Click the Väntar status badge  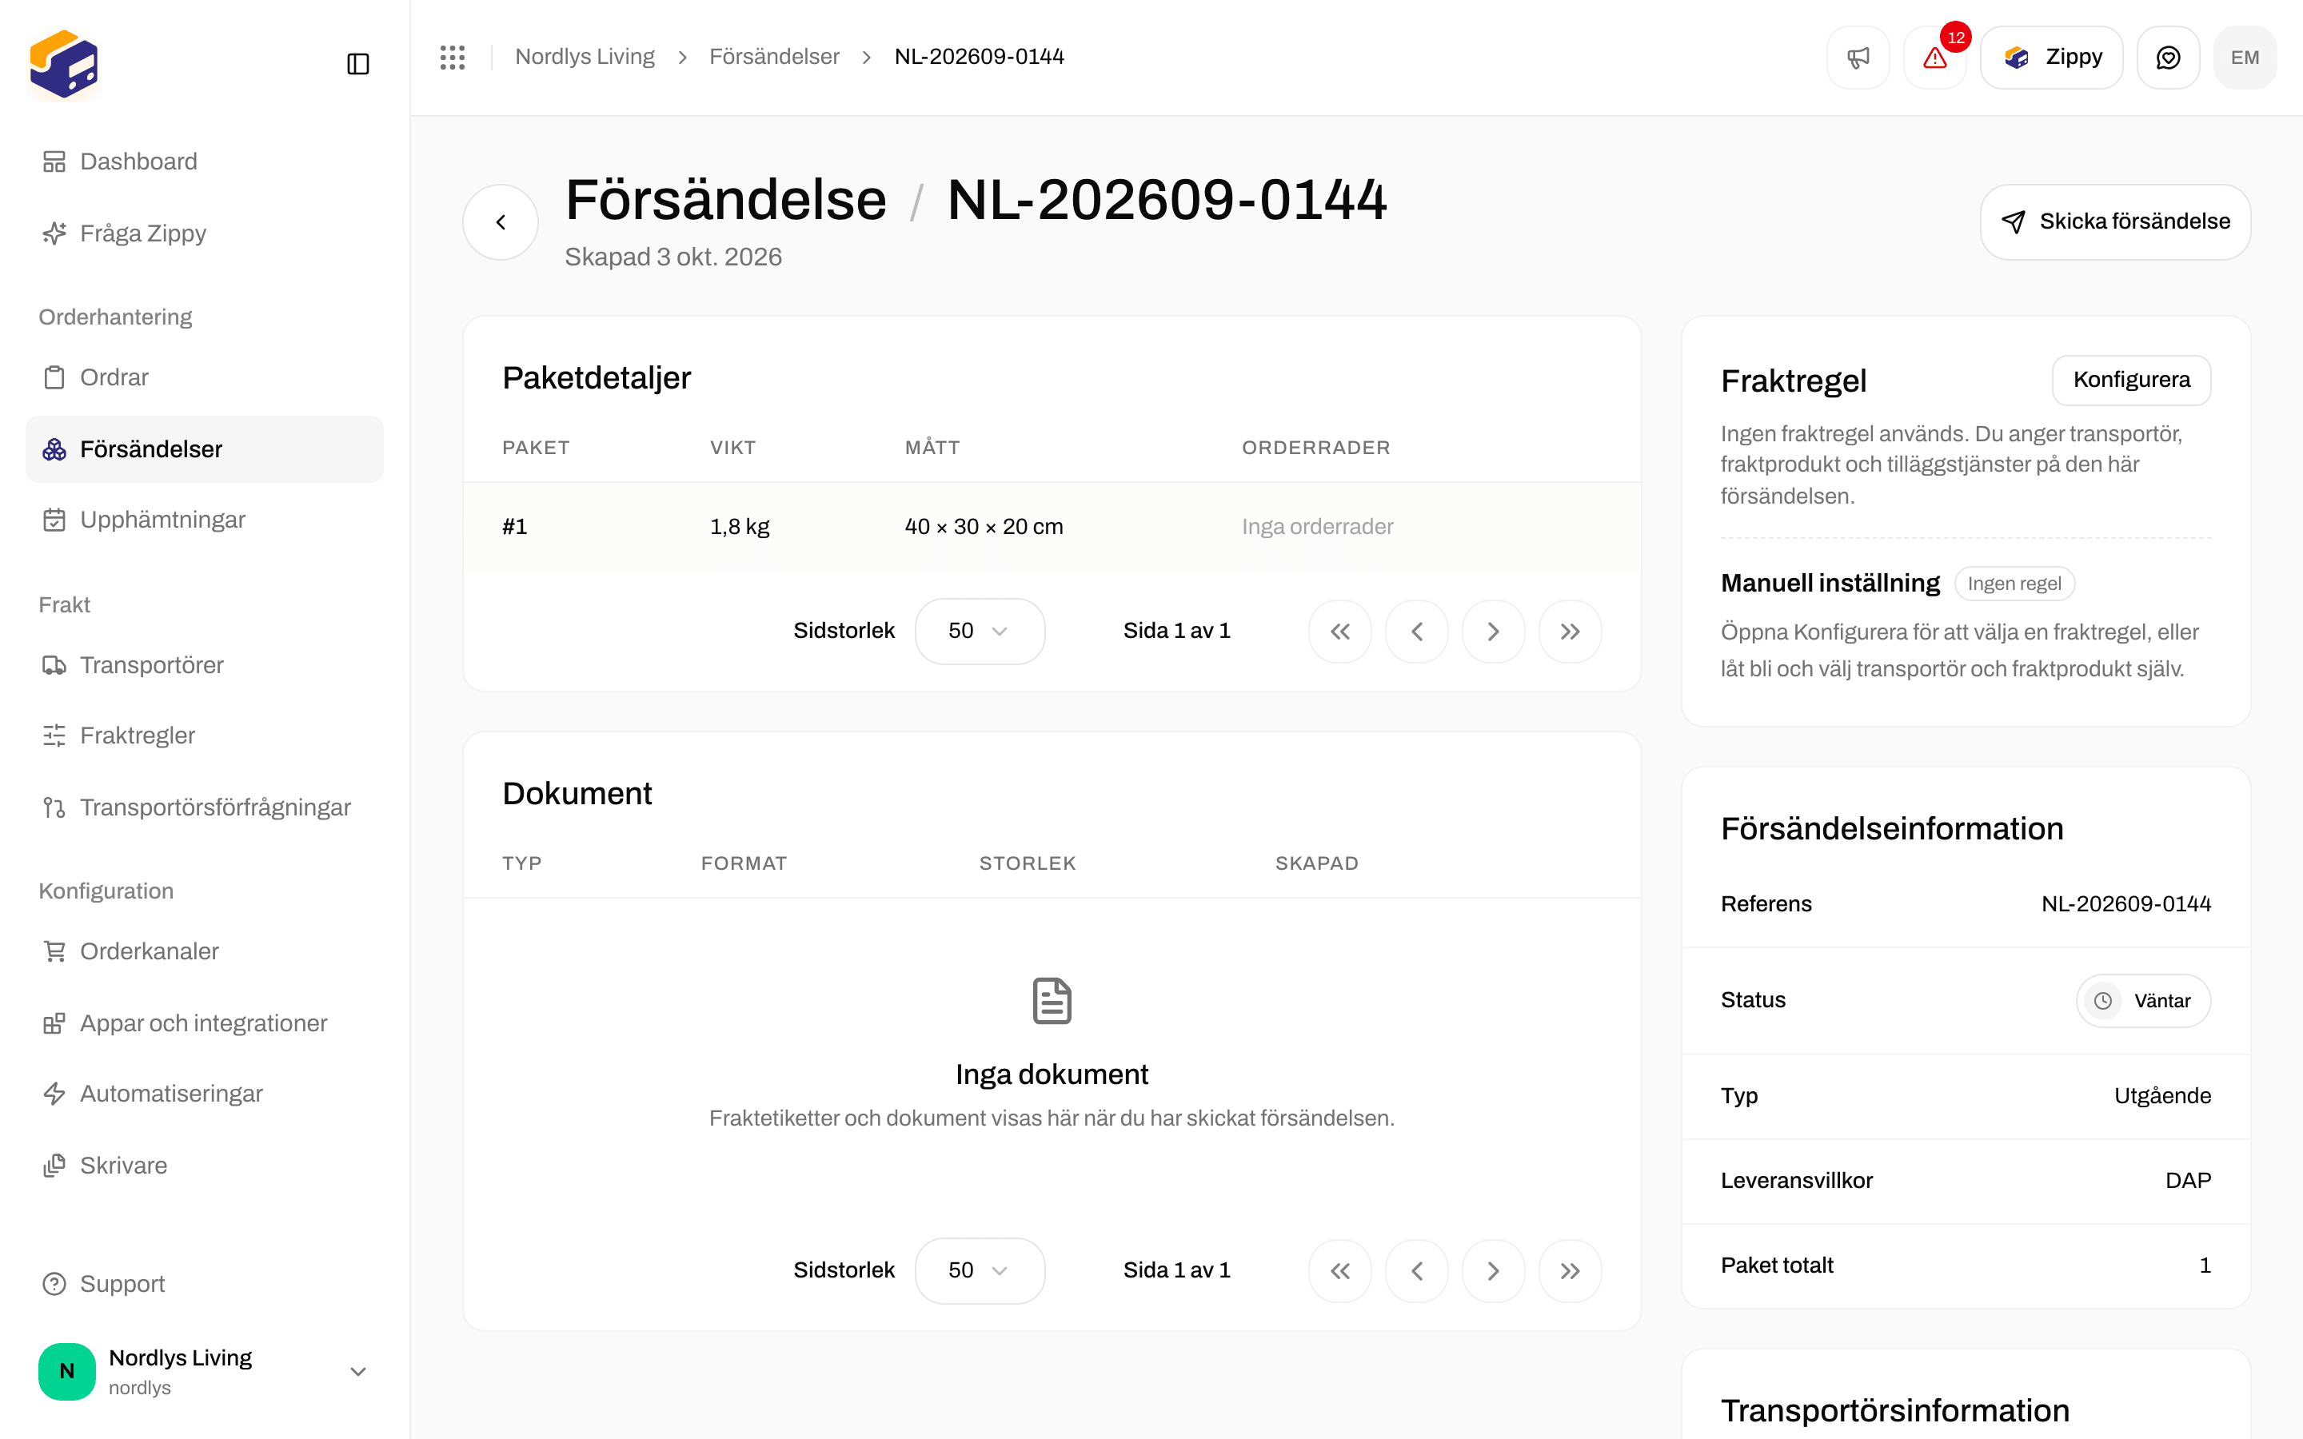(x=2143, y=1000)
